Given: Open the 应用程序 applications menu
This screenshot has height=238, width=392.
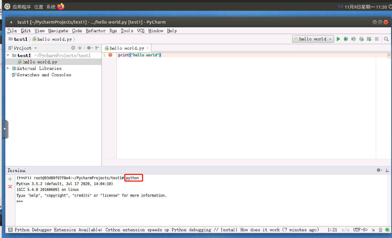Looking at the screenshot, I should tap(22, 7).
